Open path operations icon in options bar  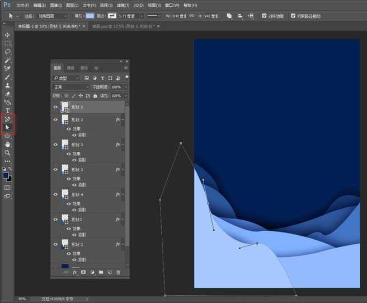(229, 16)
